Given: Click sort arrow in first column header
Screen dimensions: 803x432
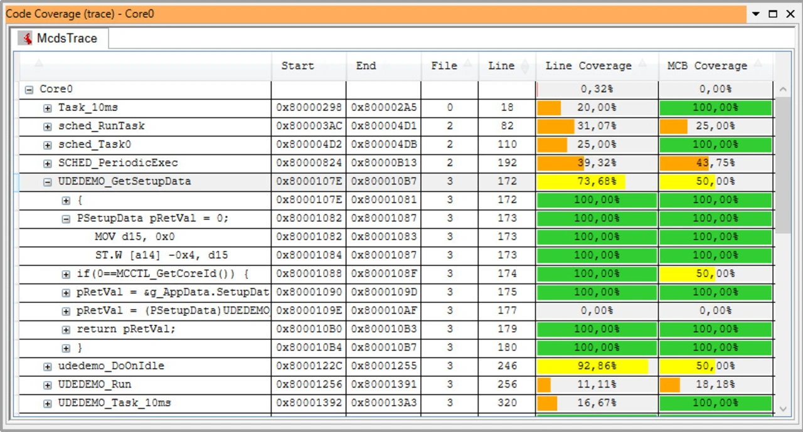Looking at the screenshot, I should (x=39, y=63).
